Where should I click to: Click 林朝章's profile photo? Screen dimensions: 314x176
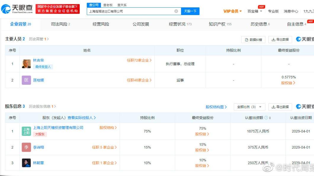[x=26, y=163]
